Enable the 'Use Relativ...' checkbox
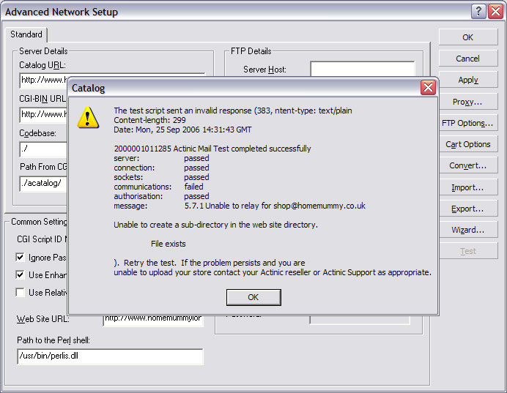 (21, 293)
